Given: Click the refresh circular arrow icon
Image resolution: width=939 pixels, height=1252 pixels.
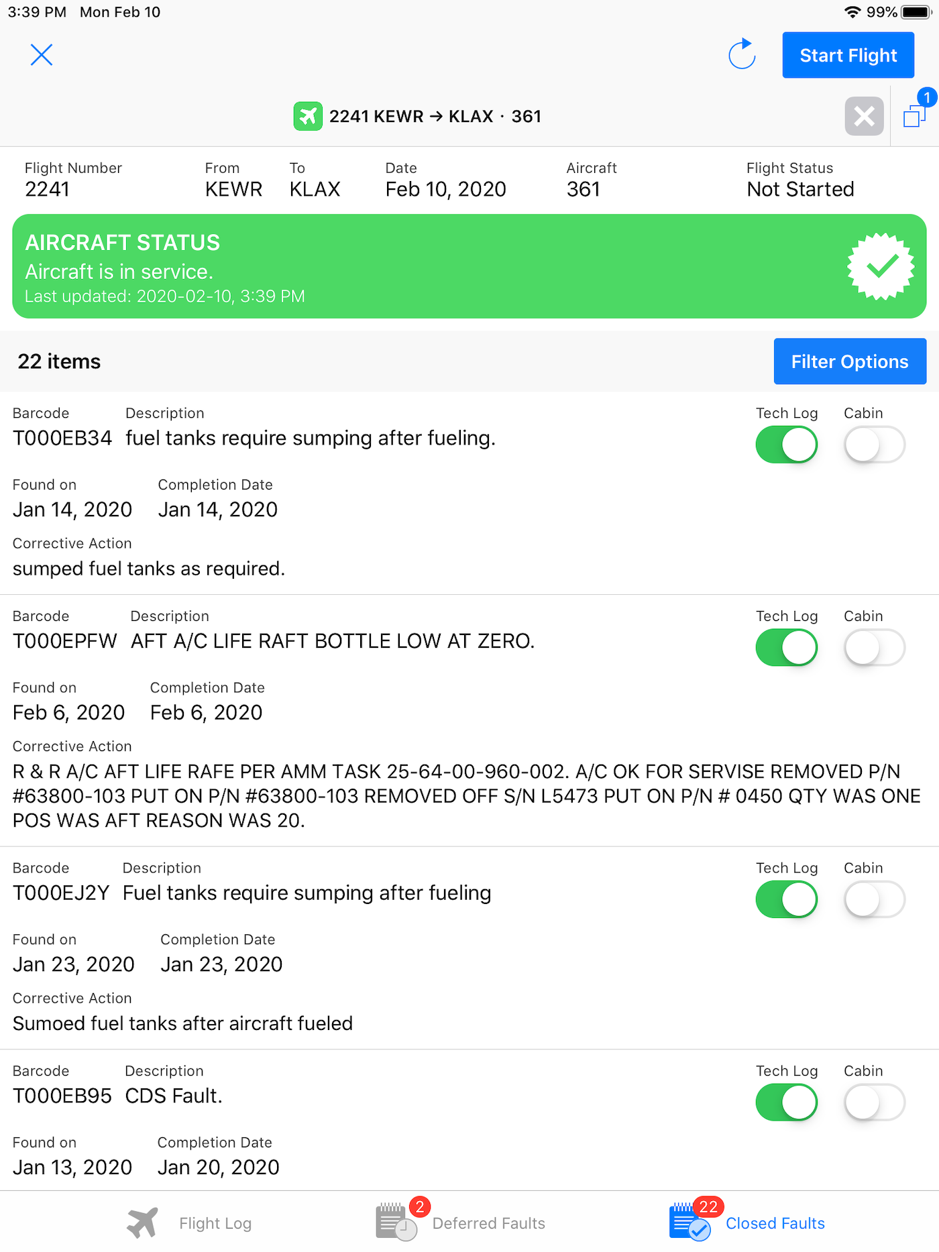Looking at the screenshot, I should (x=742, y=54).
